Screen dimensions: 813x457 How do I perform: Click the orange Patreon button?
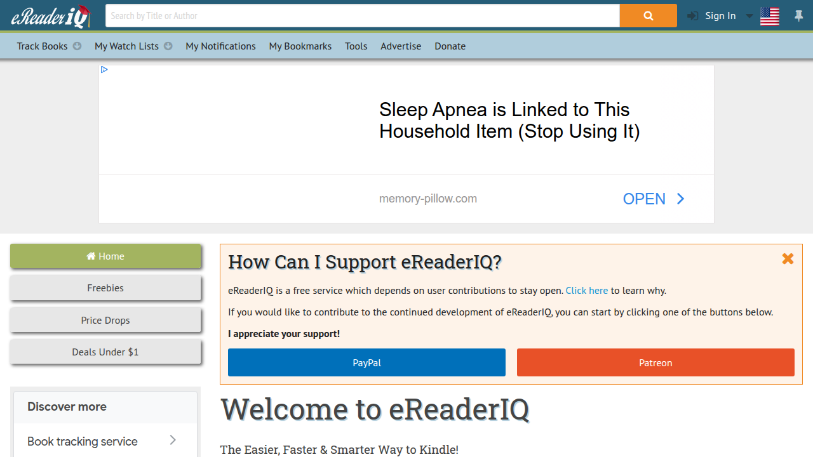coord(655,362)
